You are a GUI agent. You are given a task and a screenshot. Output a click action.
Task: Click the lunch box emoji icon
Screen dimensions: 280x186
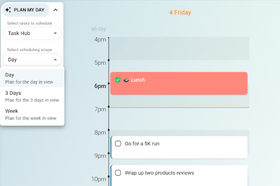pyautogui.click(x=126, y=80)
